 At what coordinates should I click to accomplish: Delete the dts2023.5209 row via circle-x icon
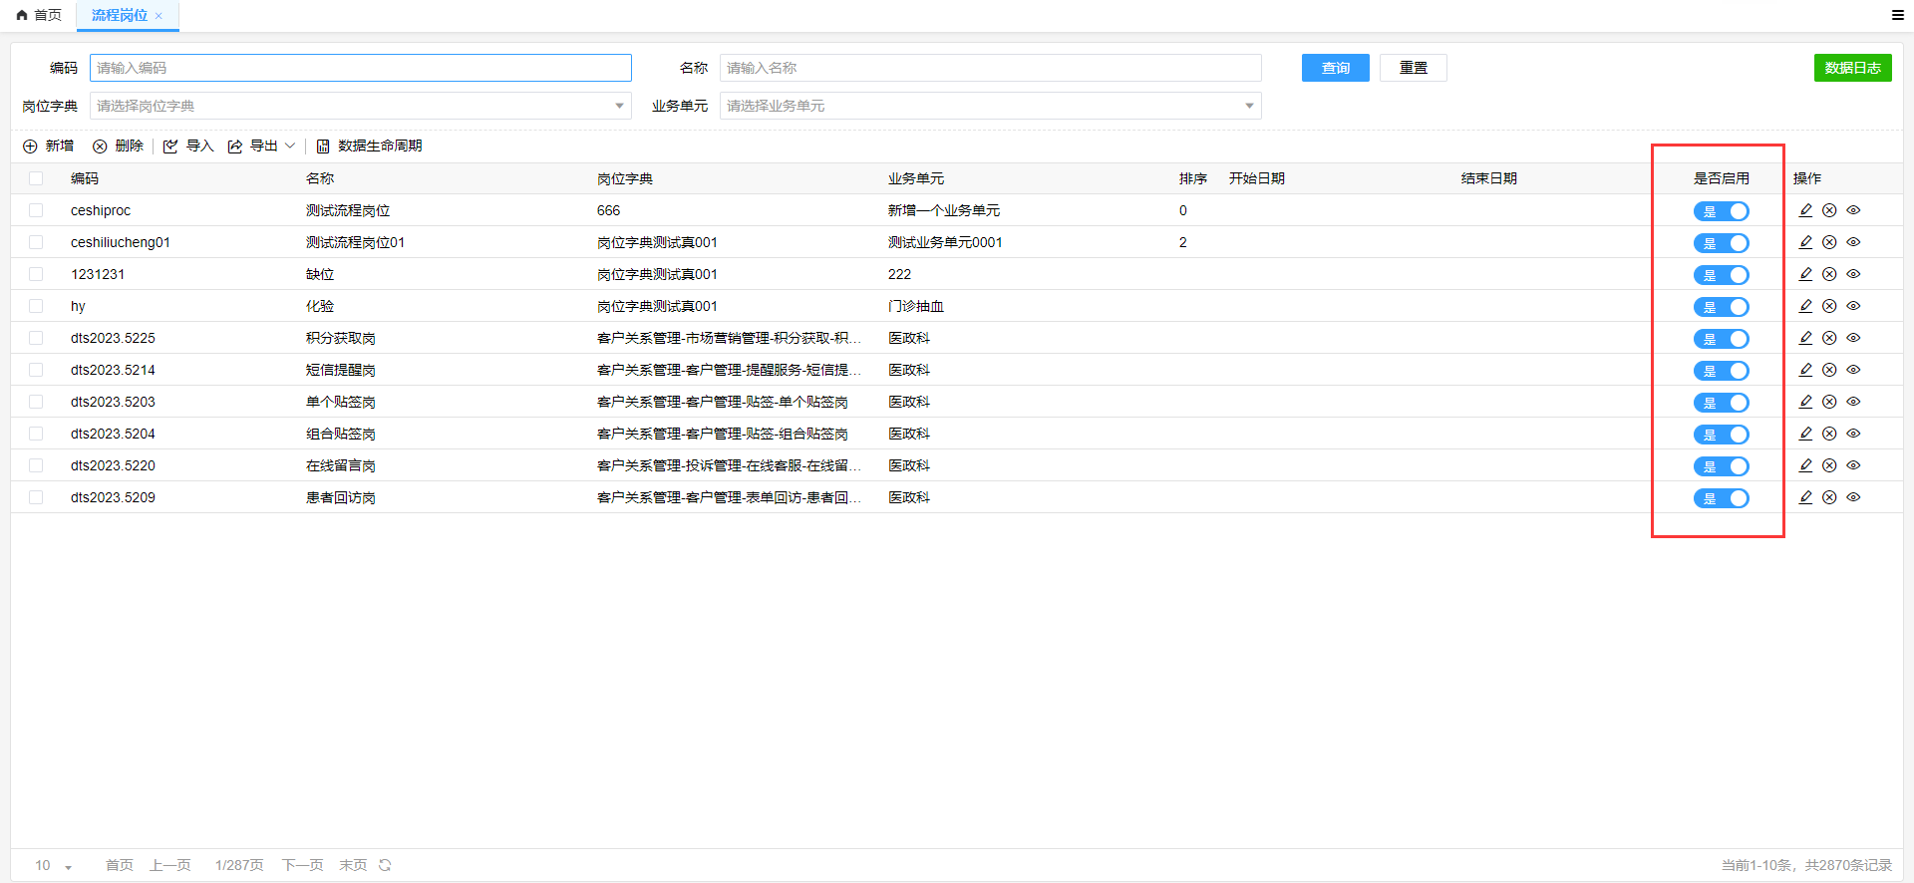[x=1829, y=497]
